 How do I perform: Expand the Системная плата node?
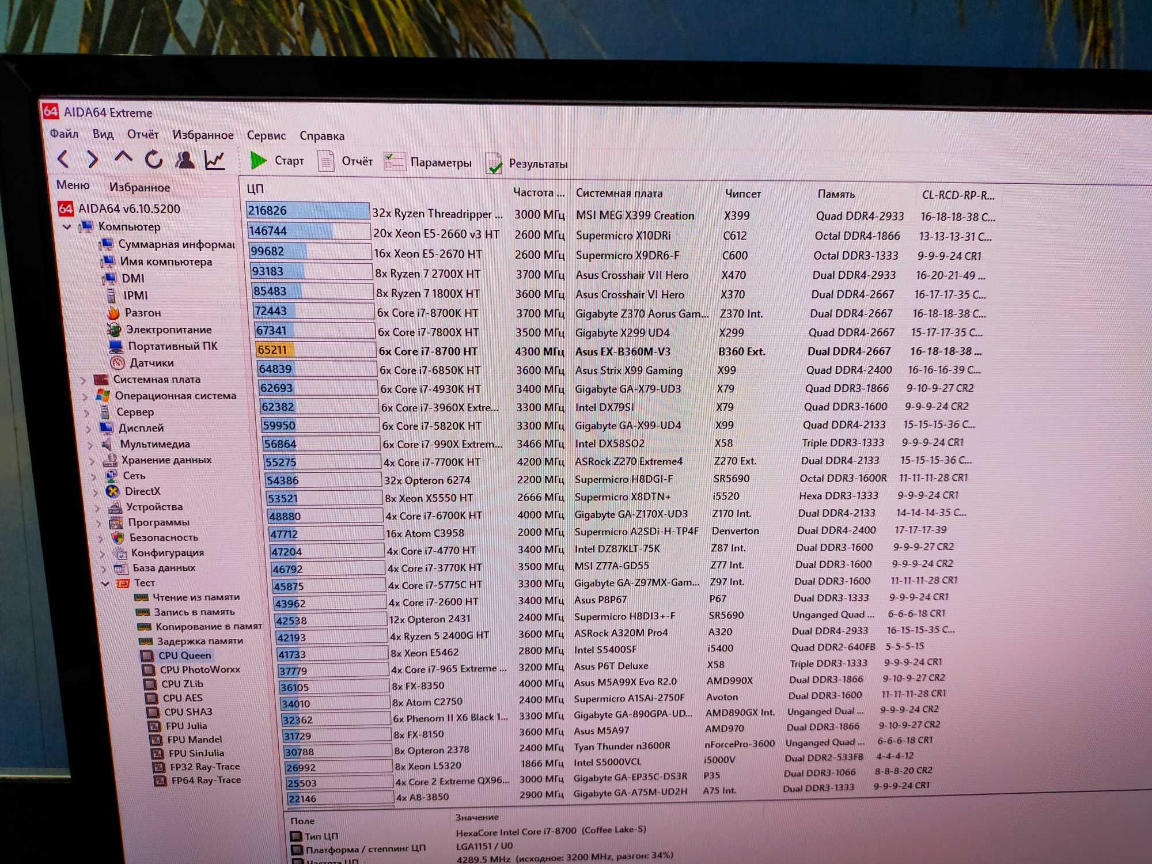click(x=84, y=380)
